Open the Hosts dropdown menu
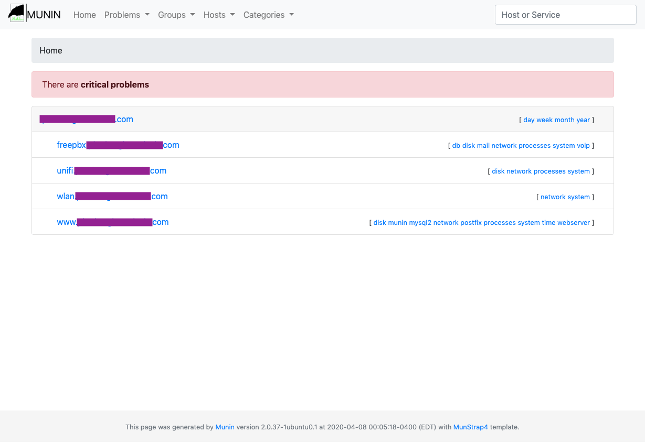This screenshot has height=443, width=645. 219,15
